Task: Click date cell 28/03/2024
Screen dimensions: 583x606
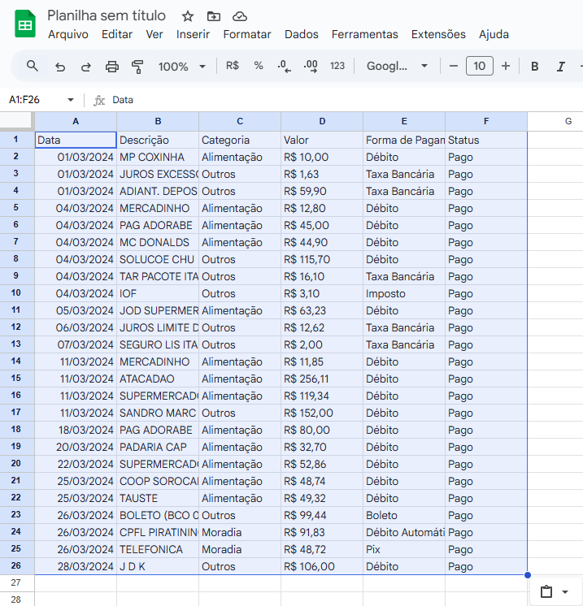Action: tap(76, 566)
